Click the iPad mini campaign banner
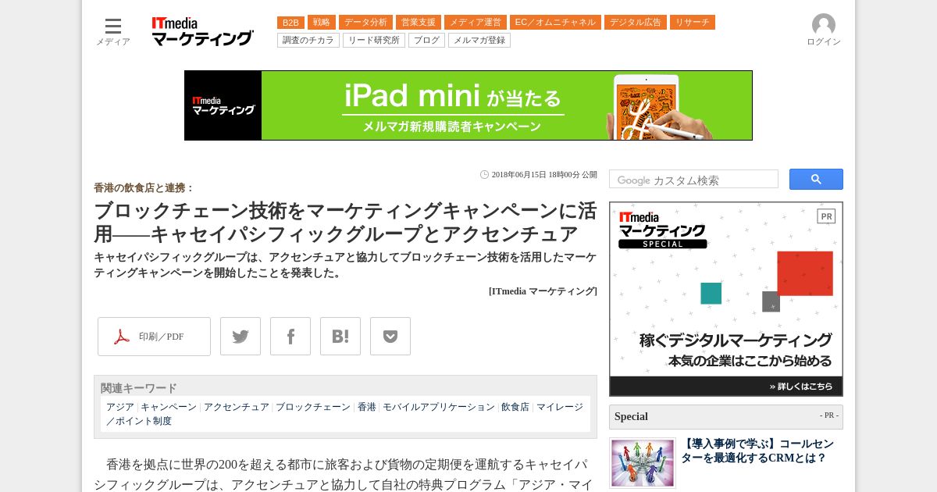937x492 pixels. coord(468,105)
